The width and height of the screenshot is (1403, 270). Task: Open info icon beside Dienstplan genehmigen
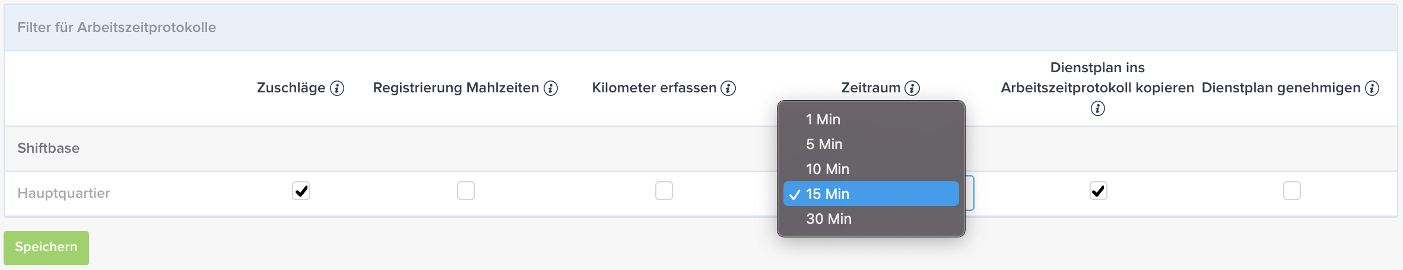[1372, 88]
